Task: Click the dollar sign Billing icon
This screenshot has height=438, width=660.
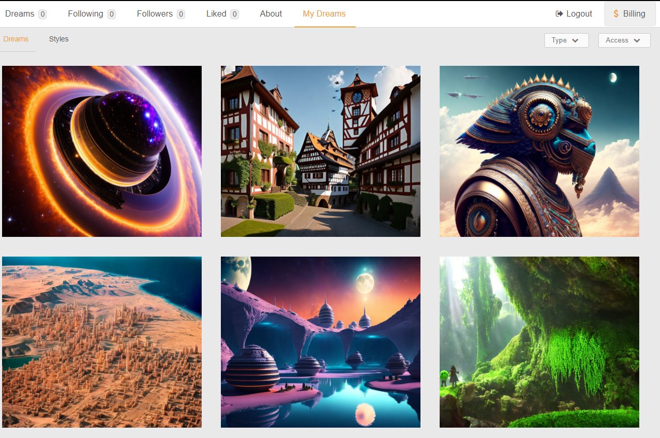Action: [616, 14]
